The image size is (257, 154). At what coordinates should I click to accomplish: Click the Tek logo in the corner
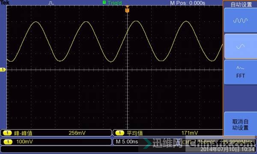pos(5,2)
